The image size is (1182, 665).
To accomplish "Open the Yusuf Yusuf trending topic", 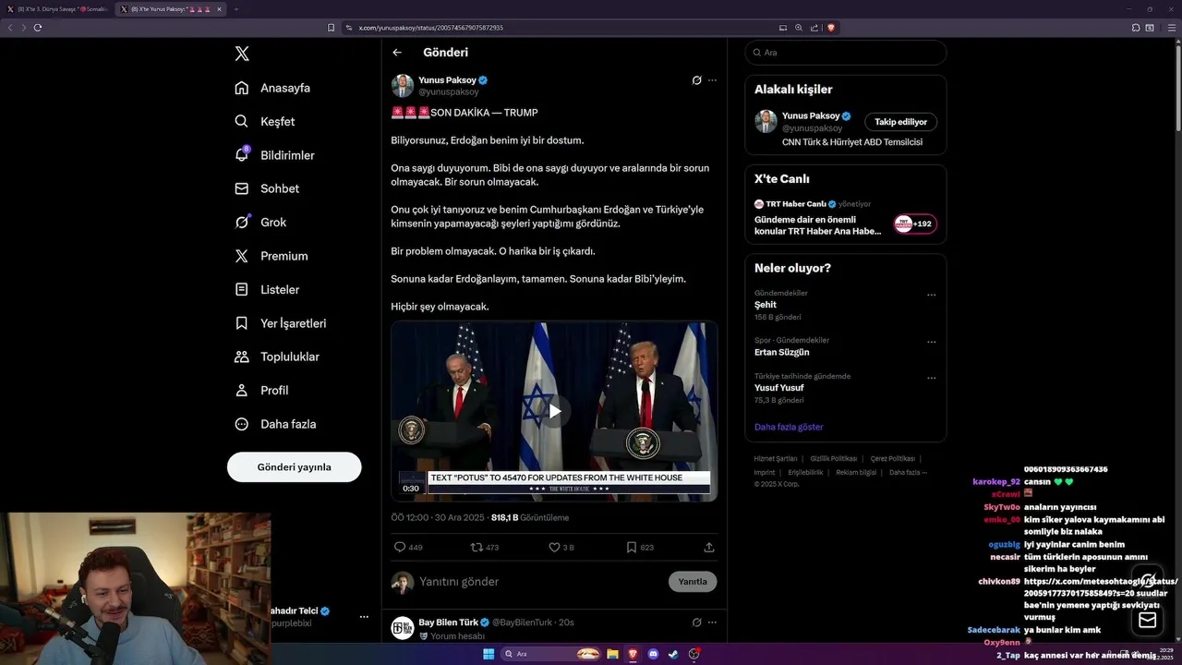I will [778, 388].
